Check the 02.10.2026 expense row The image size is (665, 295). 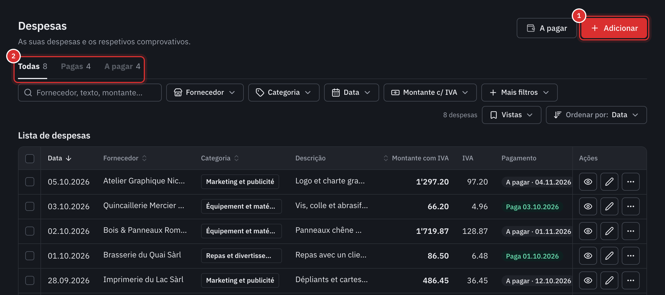pos(30,231)
